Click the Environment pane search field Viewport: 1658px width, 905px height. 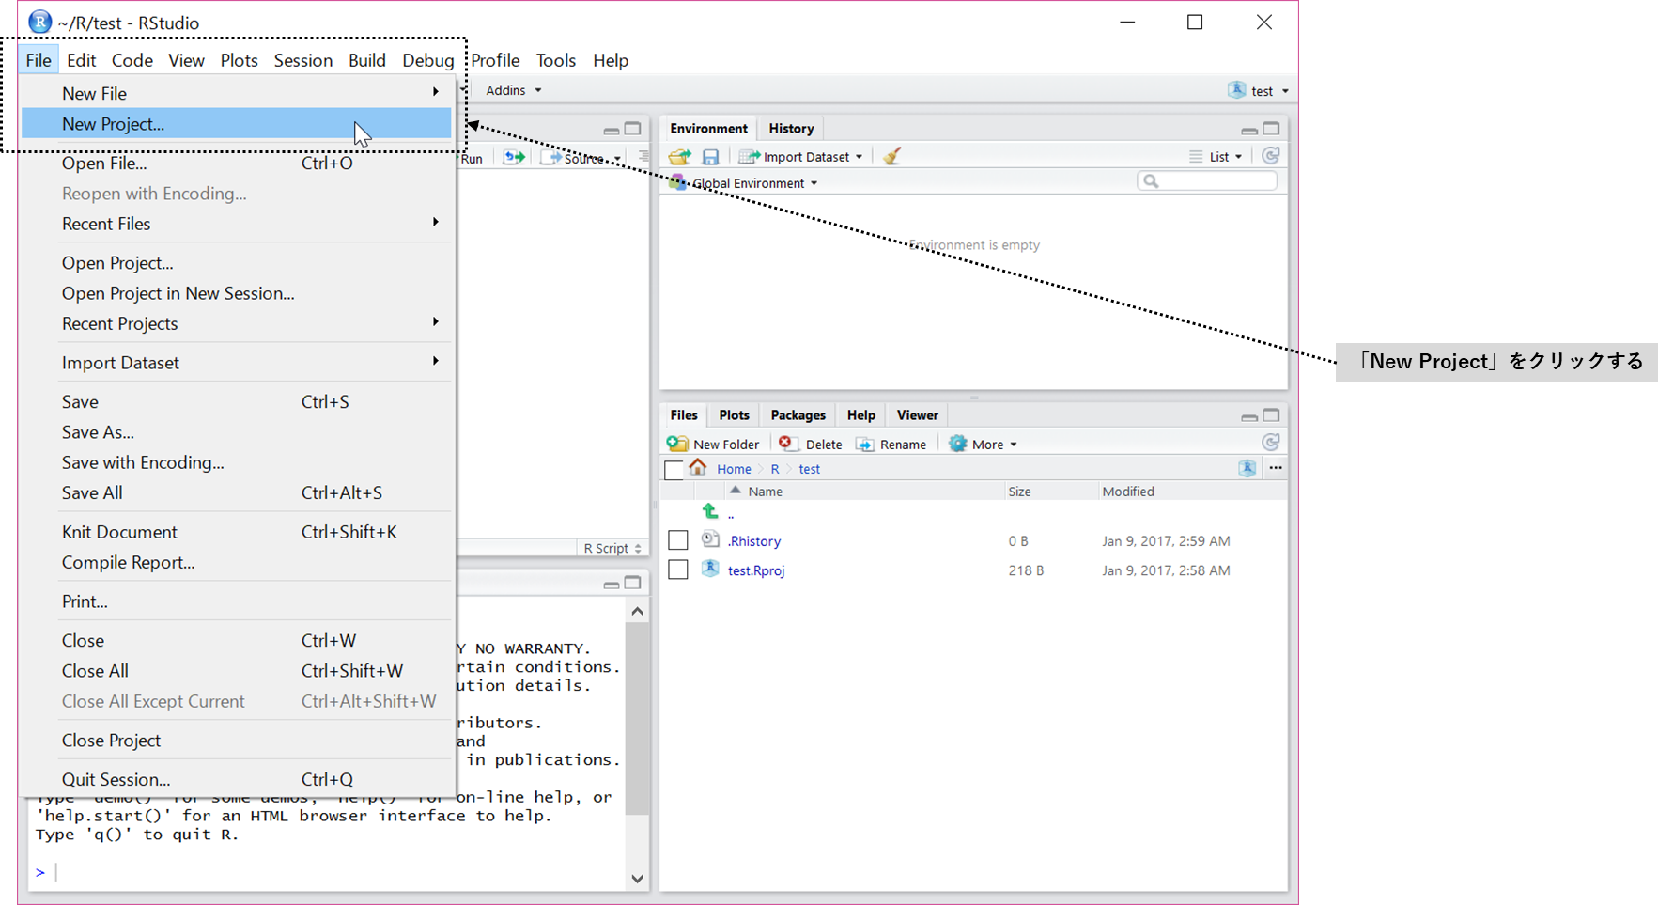click(x=1214, y=181)
